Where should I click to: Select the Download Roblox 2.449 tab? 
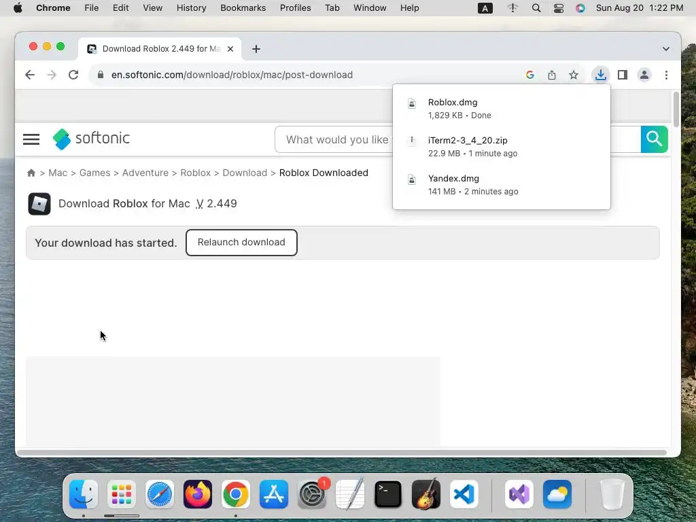(x=160, y=49)
